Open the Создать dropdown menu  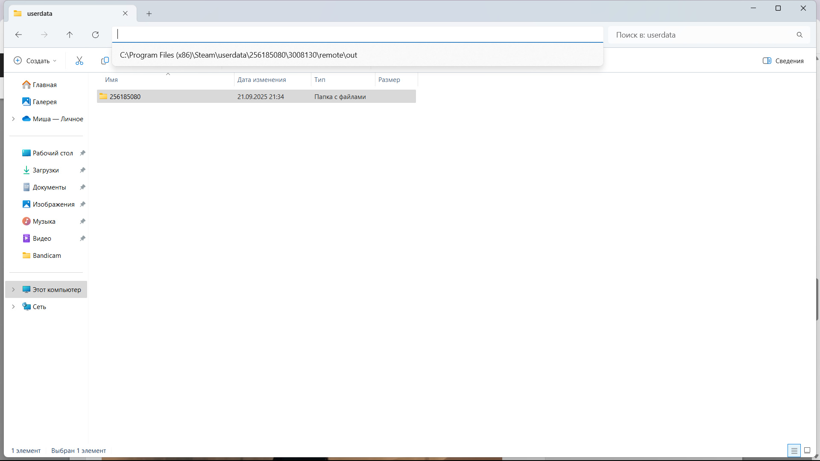[x=35, y=61]
